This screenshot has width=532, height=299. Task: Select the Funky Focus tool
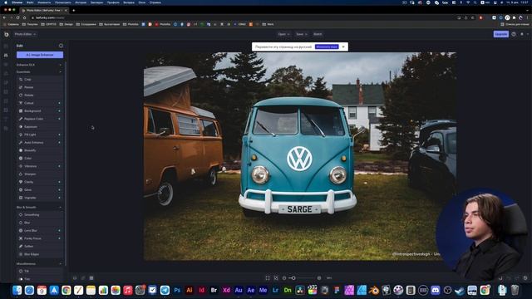click(x=40, y=238)
